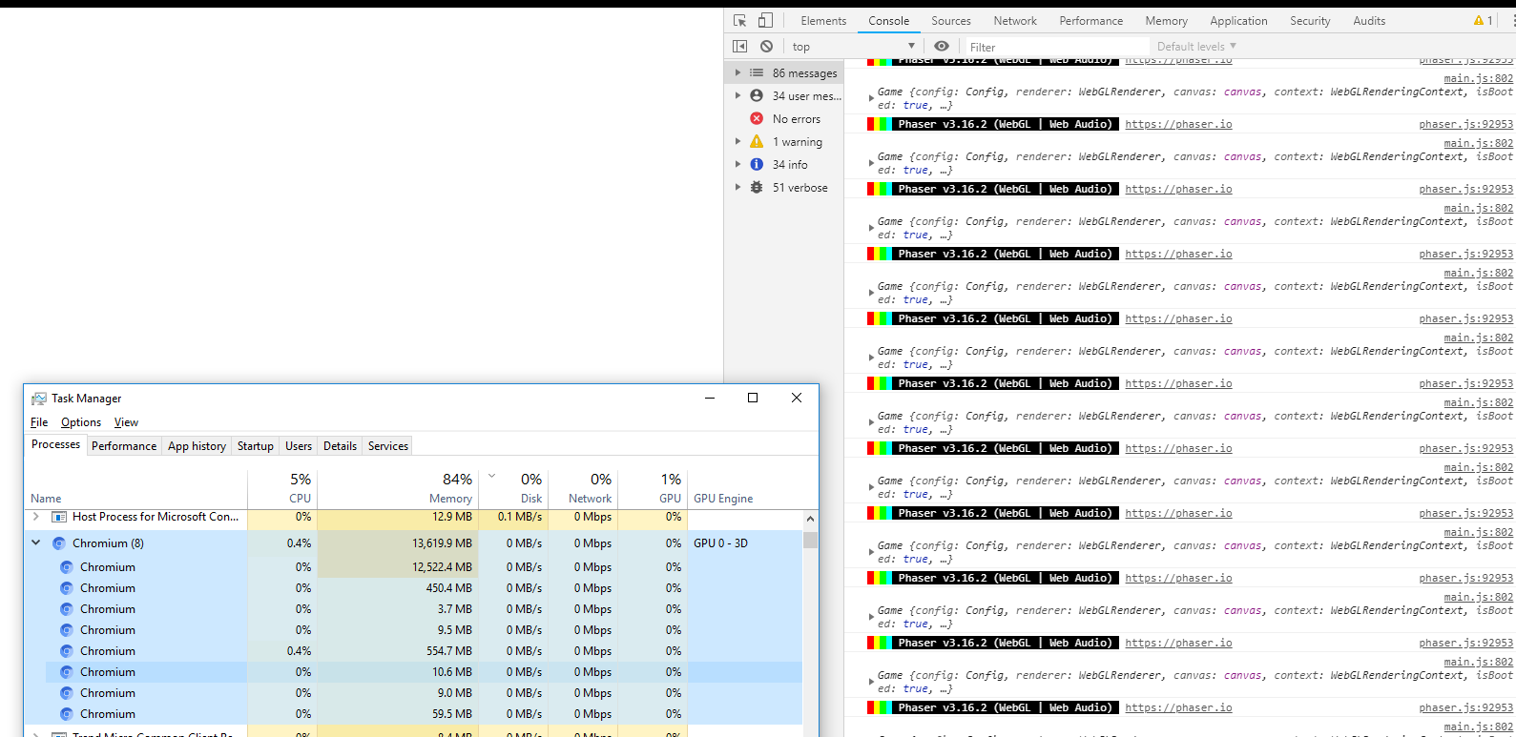Open the Details tab in Task Manager
This screenshot has height=737, width=1516.
click(340, 446)
